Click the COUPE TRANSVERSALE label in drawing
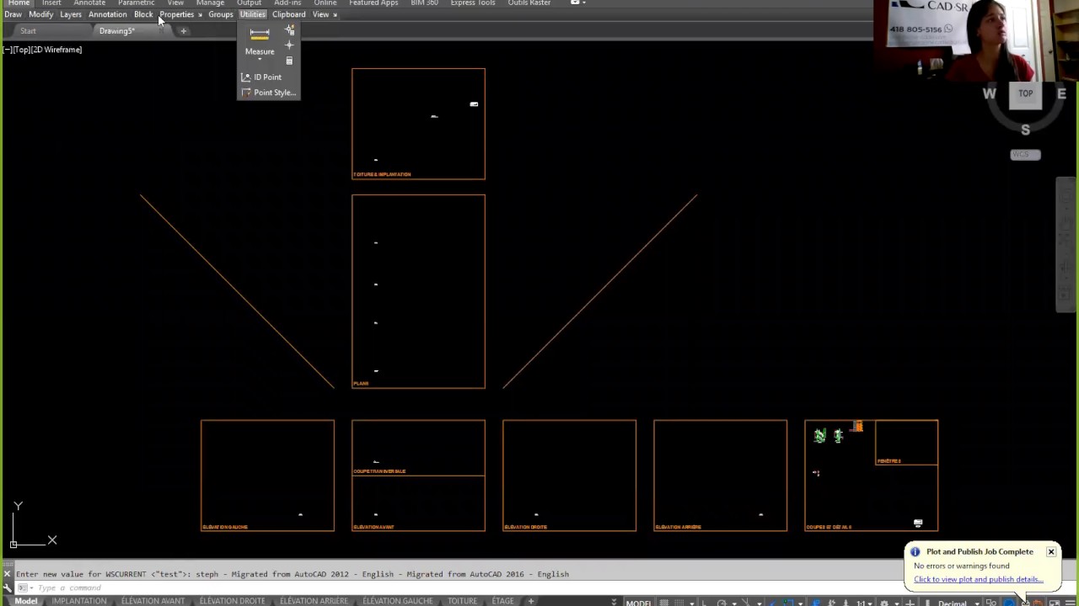Screen dimensions: 1079x606 [x=379, y=471]
